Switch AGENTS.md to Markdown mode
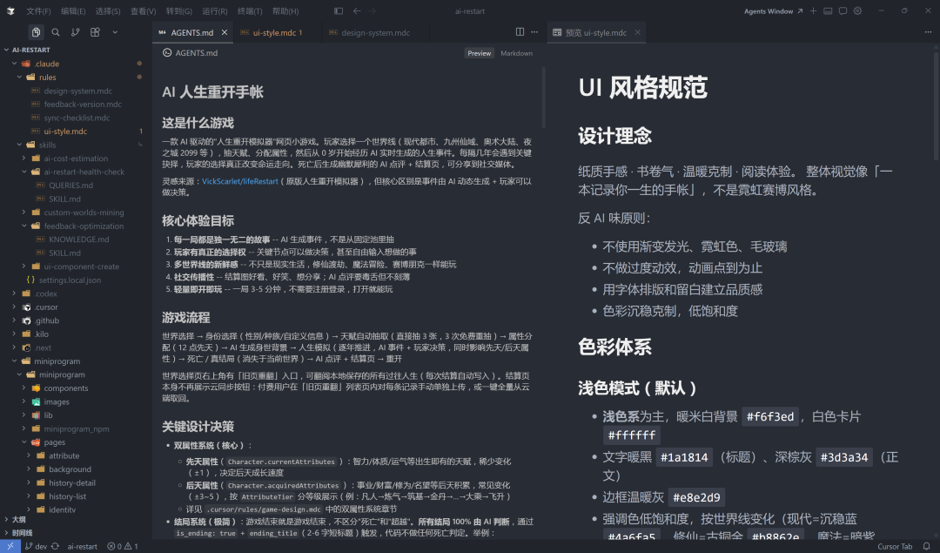This screenshot has width=940, height=553. (x=516, y=53)
